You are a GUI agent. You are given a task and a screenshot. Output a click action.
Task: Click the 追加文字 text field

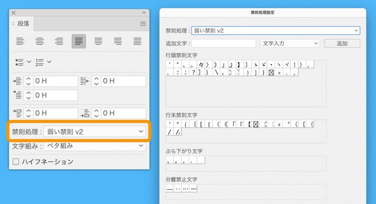tap(224, 43)
